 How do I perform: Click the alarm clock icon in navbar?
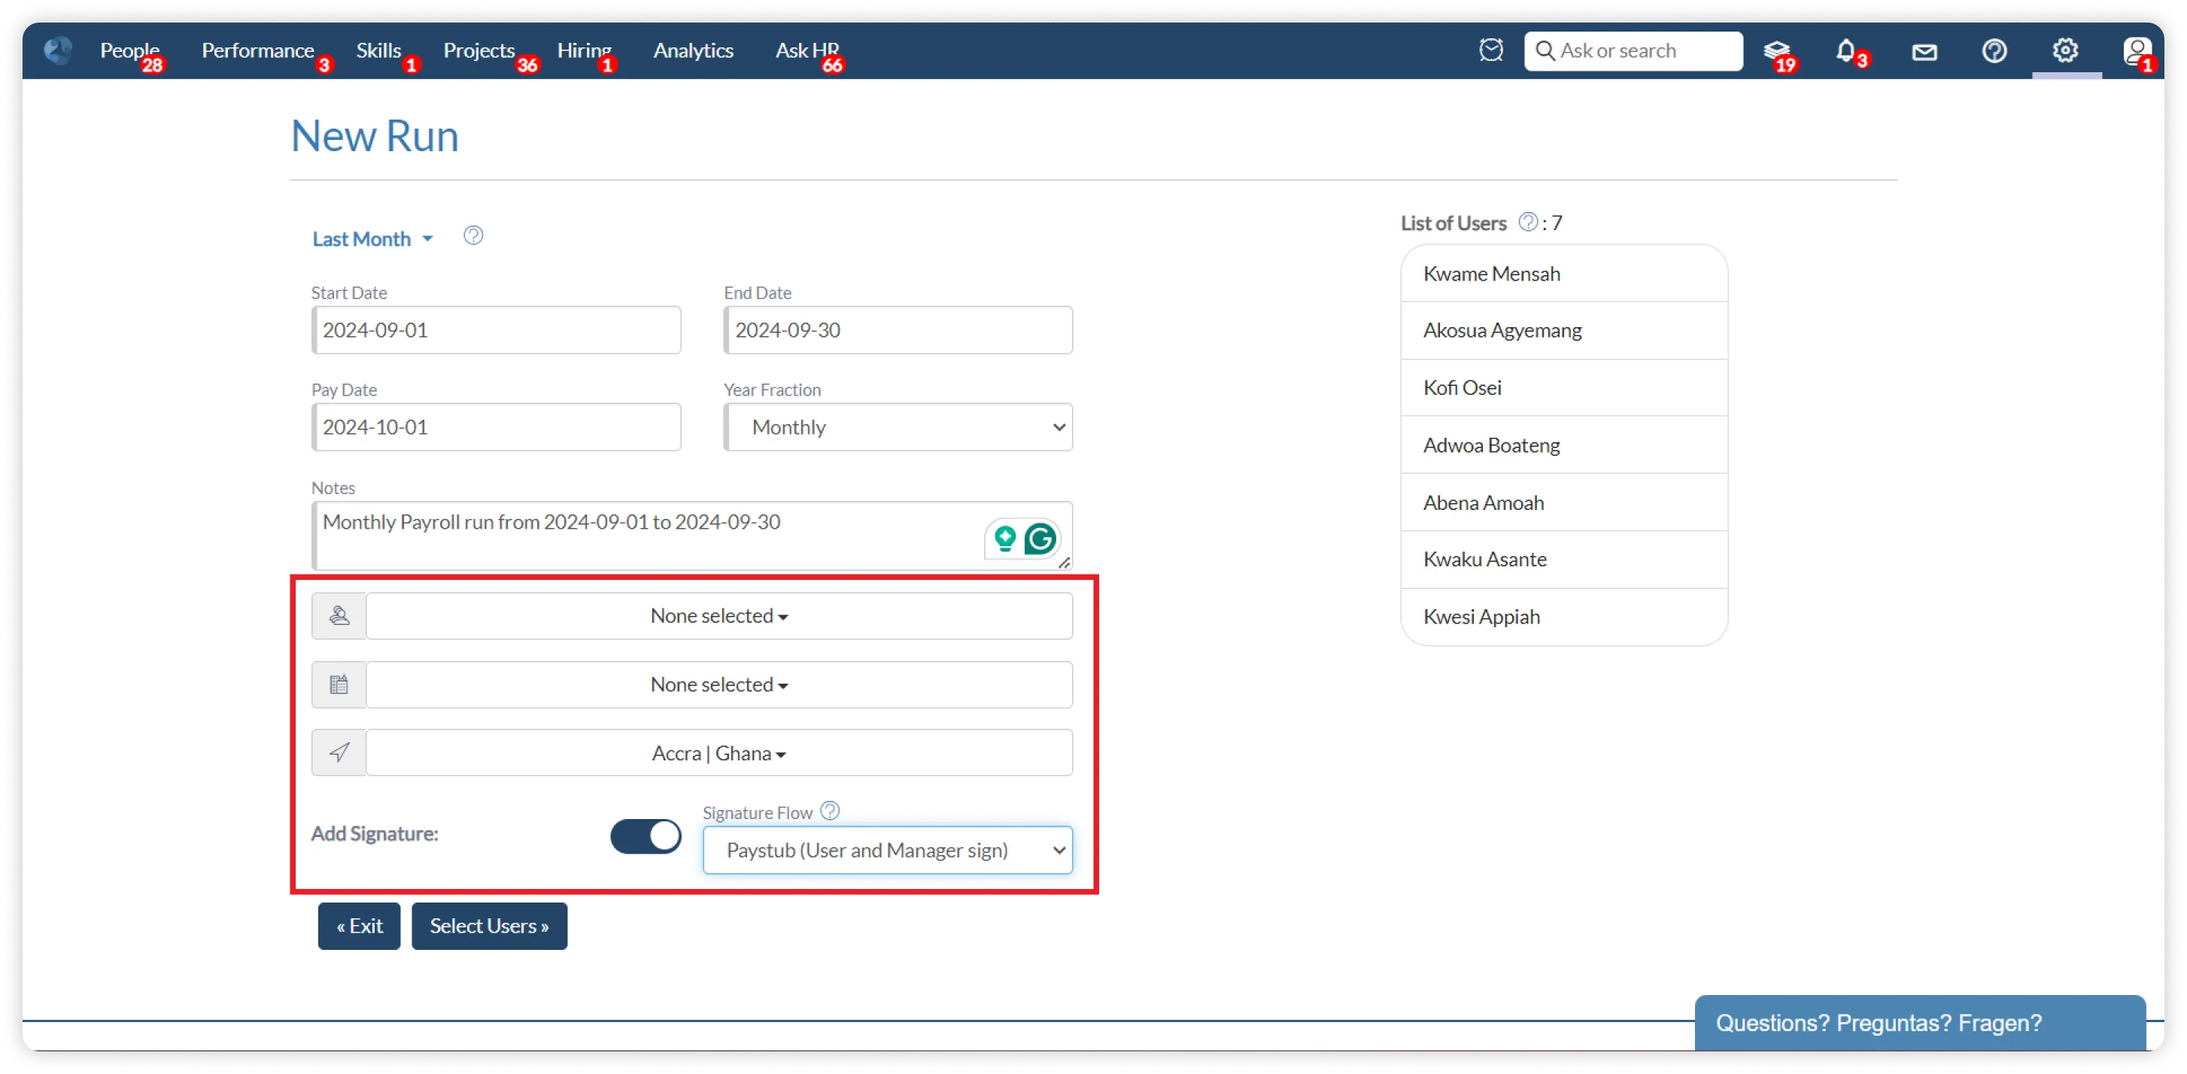pyautogui.click(x=1491, y=51)
